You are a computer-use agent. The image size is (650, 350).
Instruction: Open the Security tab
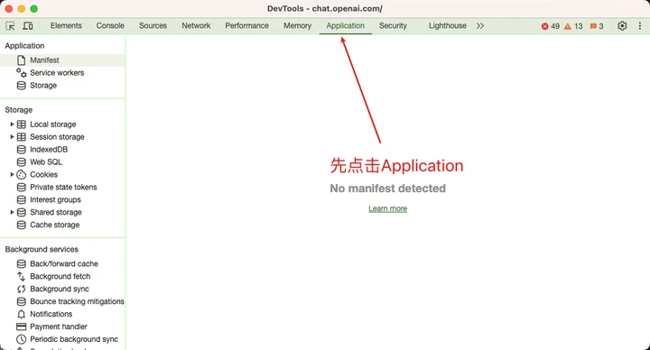[393, 25]
